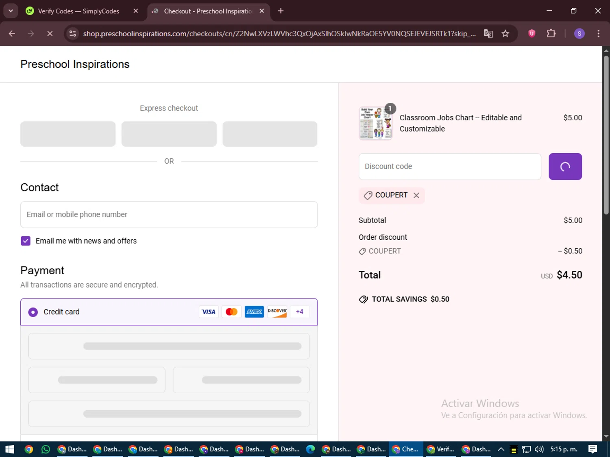Show the +4 more card types
The image size is (610, 457).
pos(300,312)
